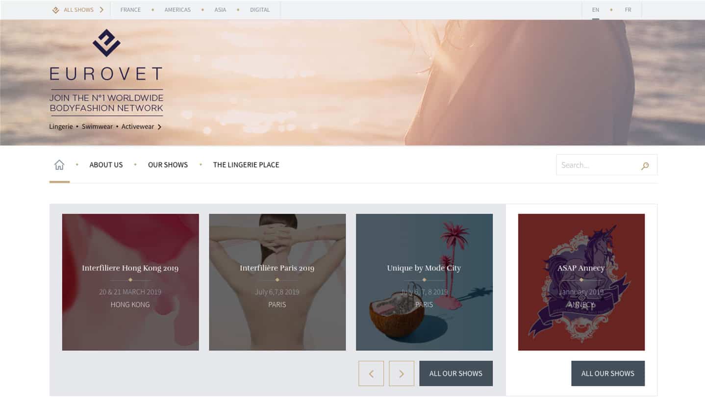This screenshot has height=397, width=705.
Task: Open THE LINGERIE PLACE page
Action: 246,165
